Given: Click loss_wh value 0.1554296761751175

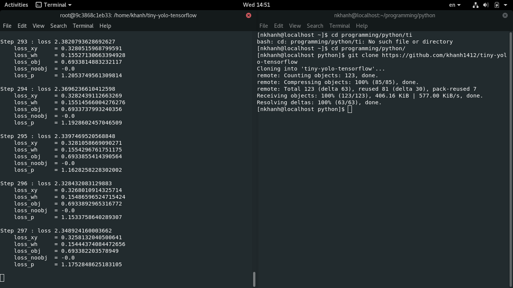Looking at the screenshot, I should [x=92, y=150].
